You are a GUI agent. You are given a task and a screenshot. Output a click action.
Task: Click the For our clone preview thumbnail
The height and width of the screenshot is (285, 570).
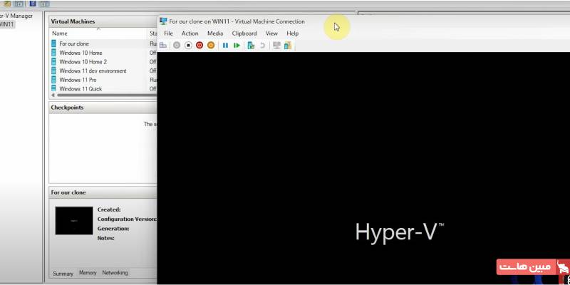click(x=74, y=221)
